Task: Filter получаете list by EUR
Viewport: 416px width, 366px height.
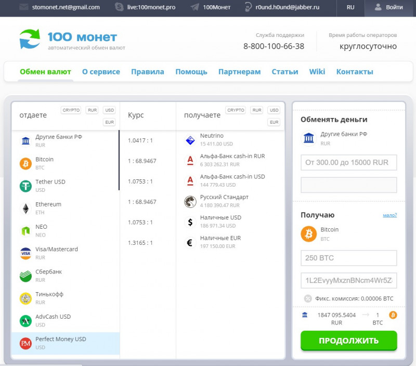Action: [274, 122]
